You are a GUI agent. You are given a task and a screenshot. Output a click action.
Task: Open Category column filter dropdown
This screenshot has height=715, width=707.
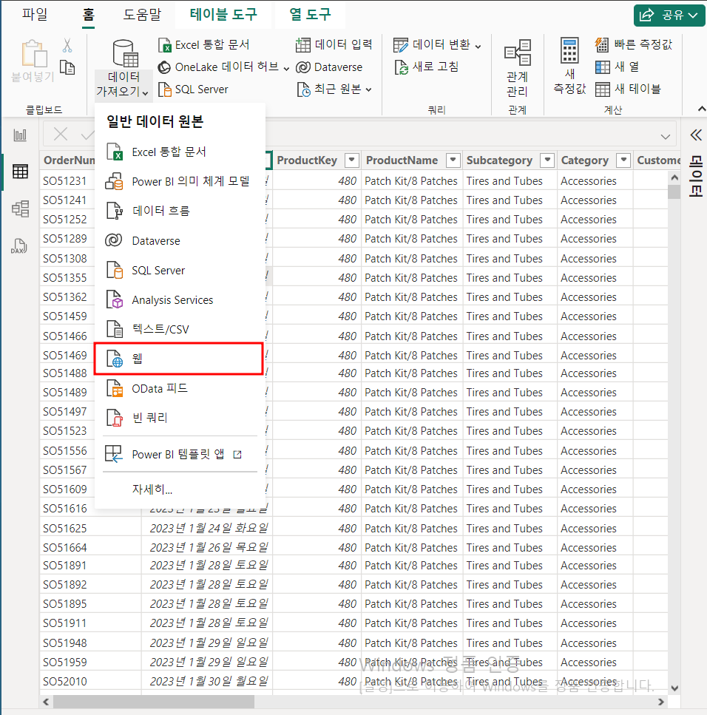pyautogui.click(x=623, y=160)
